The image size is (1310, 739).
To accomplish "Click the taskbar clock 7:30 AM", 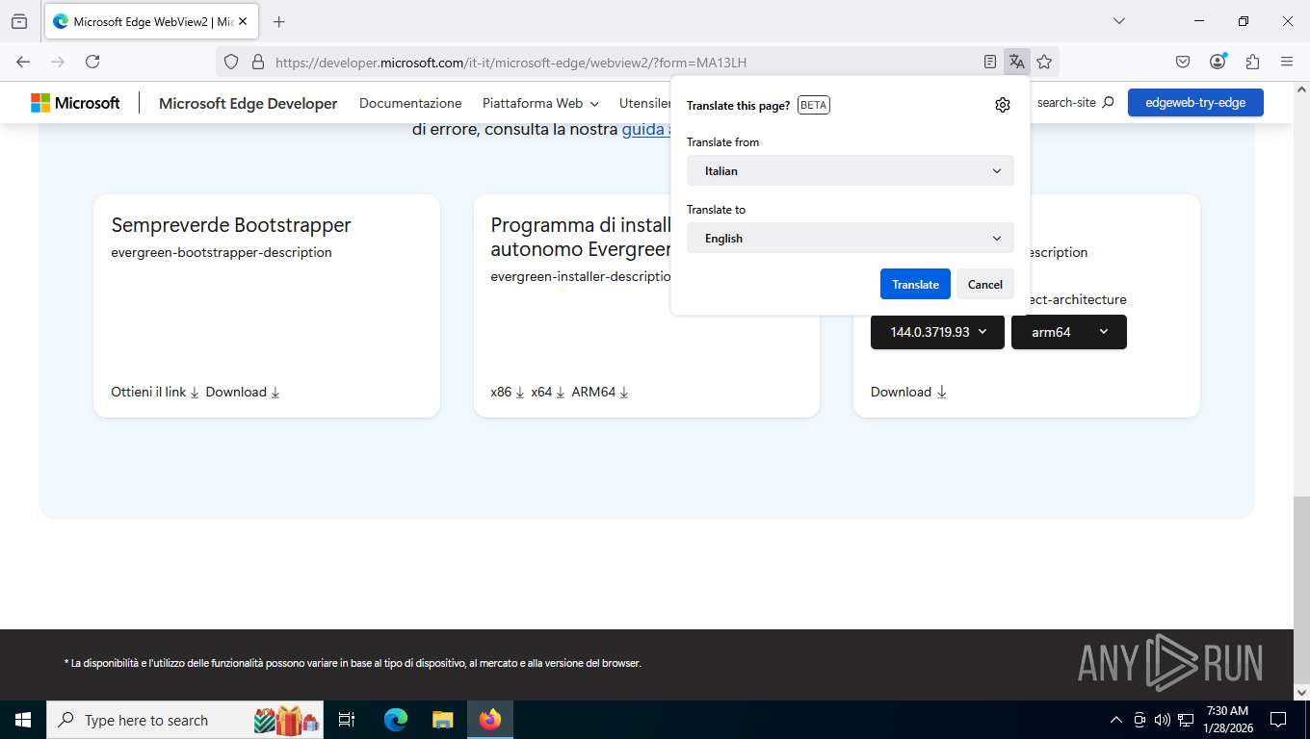I will pyautogui.click(x=1227, y=720).
